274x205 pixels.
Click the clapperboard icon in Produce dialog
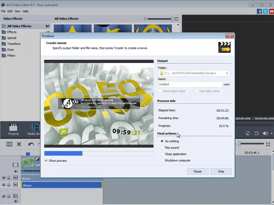224,47
